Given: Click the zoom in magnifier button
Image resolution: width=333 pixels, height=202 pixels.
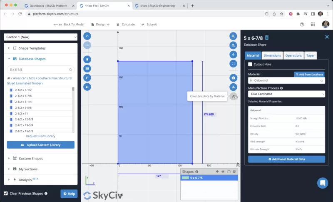Looking at the screenshot, I should (233, 36).
